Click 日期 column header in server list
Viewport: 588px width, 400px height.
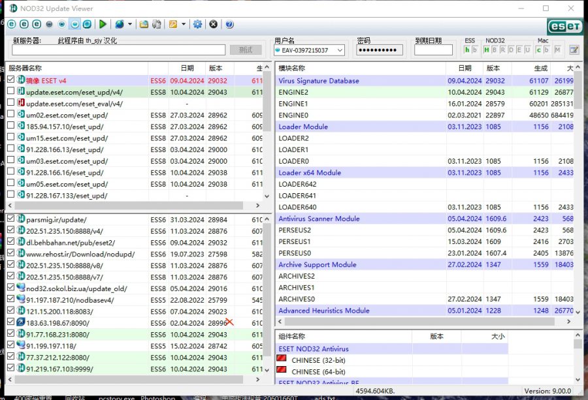pyautogui.click(x=187, y=68)
